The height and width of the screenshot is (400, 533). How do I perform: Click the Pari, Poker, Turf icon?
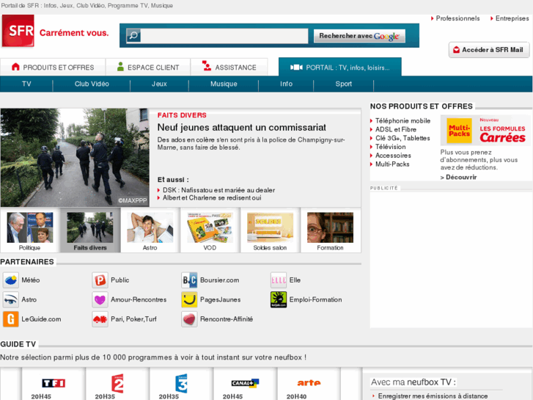(x=100, y=319)
